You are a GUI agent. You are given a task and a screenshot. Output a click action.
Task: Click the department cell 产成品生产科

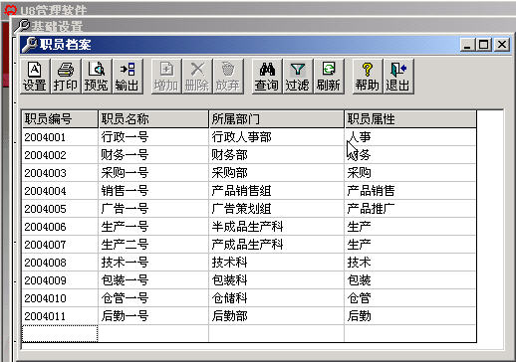(277, 245)
